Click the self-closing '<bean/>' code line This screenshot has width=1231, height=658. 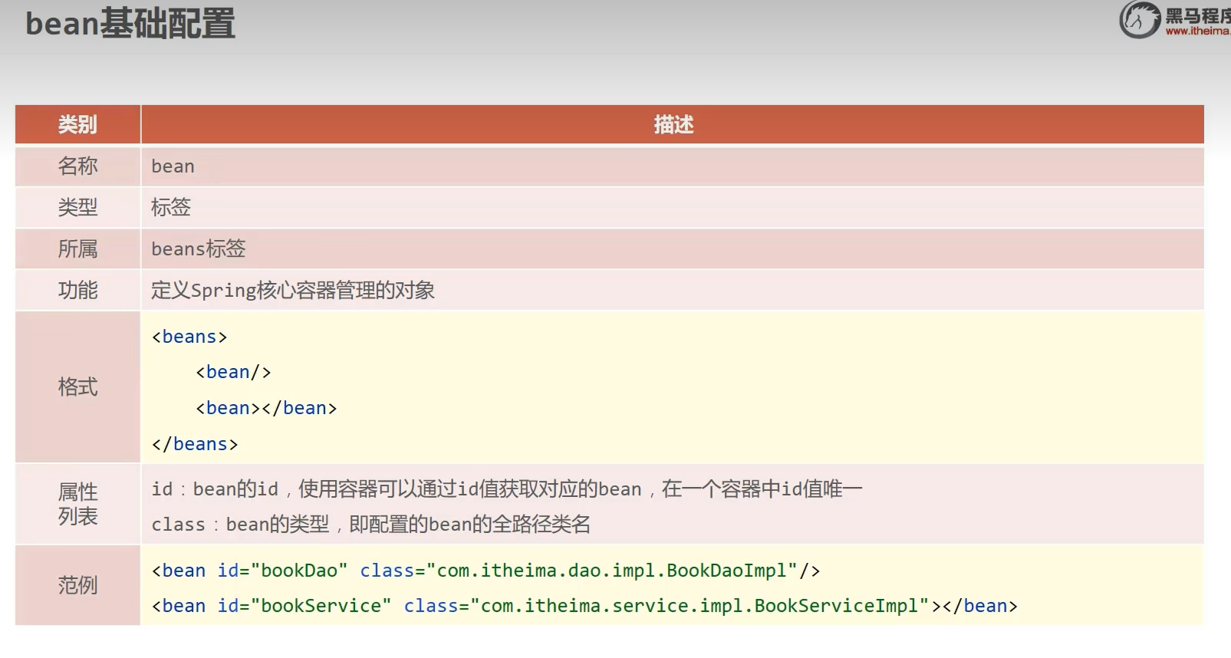[233, 372]
